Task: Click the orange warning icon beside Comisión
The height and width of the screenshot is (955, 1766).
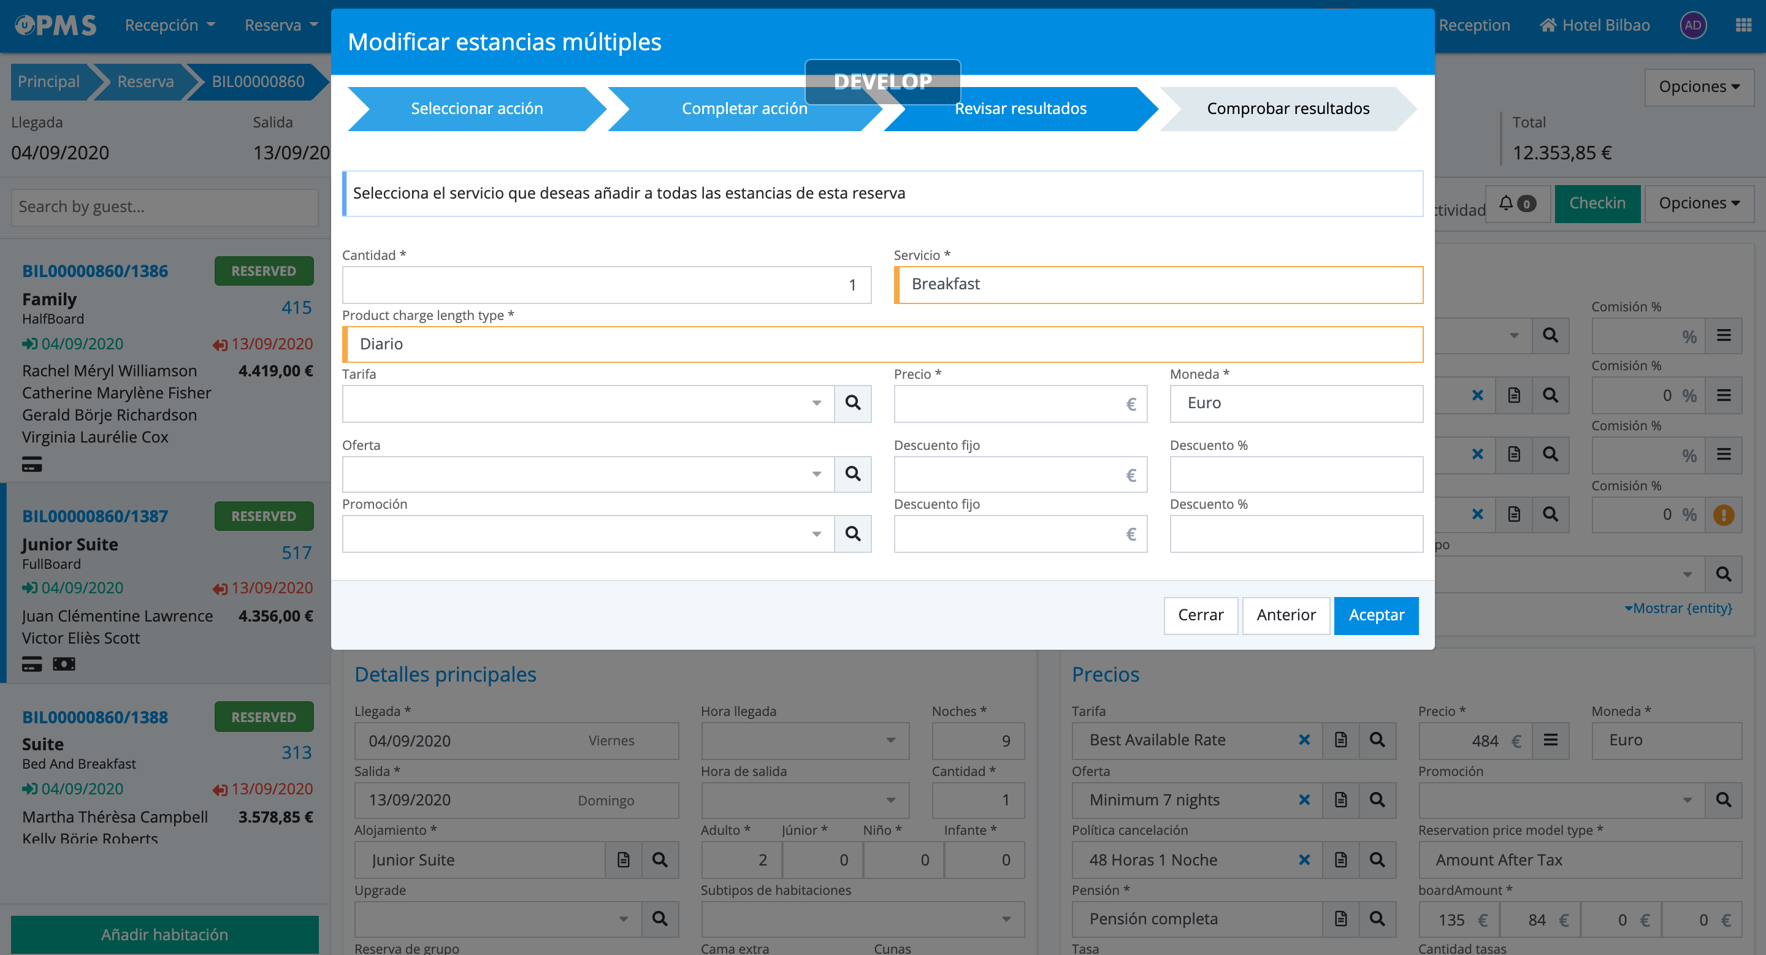Action: [1723, 514]
